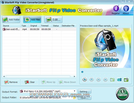Screen dimensions: 134x103
Task: Select the mp4 type cell
Action: (25, 29)
